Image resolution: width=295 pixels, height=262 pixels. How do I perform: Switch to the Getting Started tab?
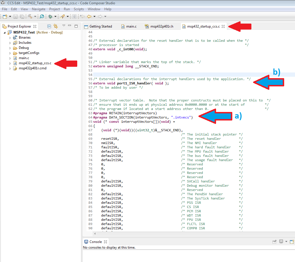click(98, 26)
